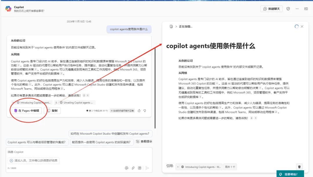This screenshot has width=313, height=177.
Task: Open reference Unveiling Copilot agents
Action: (75, 102)
